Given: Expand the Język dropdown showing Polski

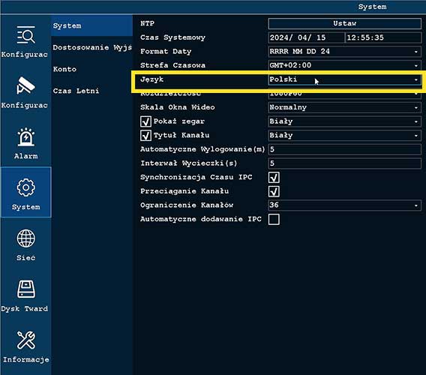Looking at the screenshot, I should click(x=344, y=79).
